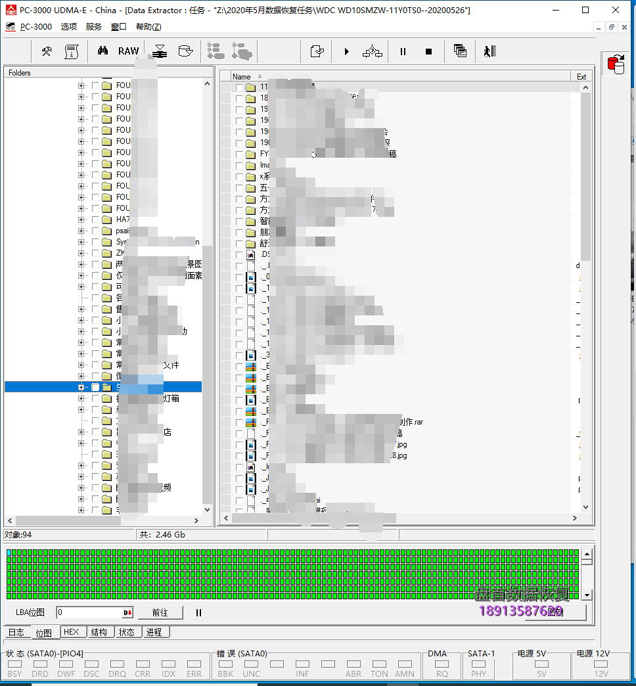Image resolution: width=636 pixels, height=686 pixels.
Task: Click the 前往 button
Action: (x=160, y=612)
